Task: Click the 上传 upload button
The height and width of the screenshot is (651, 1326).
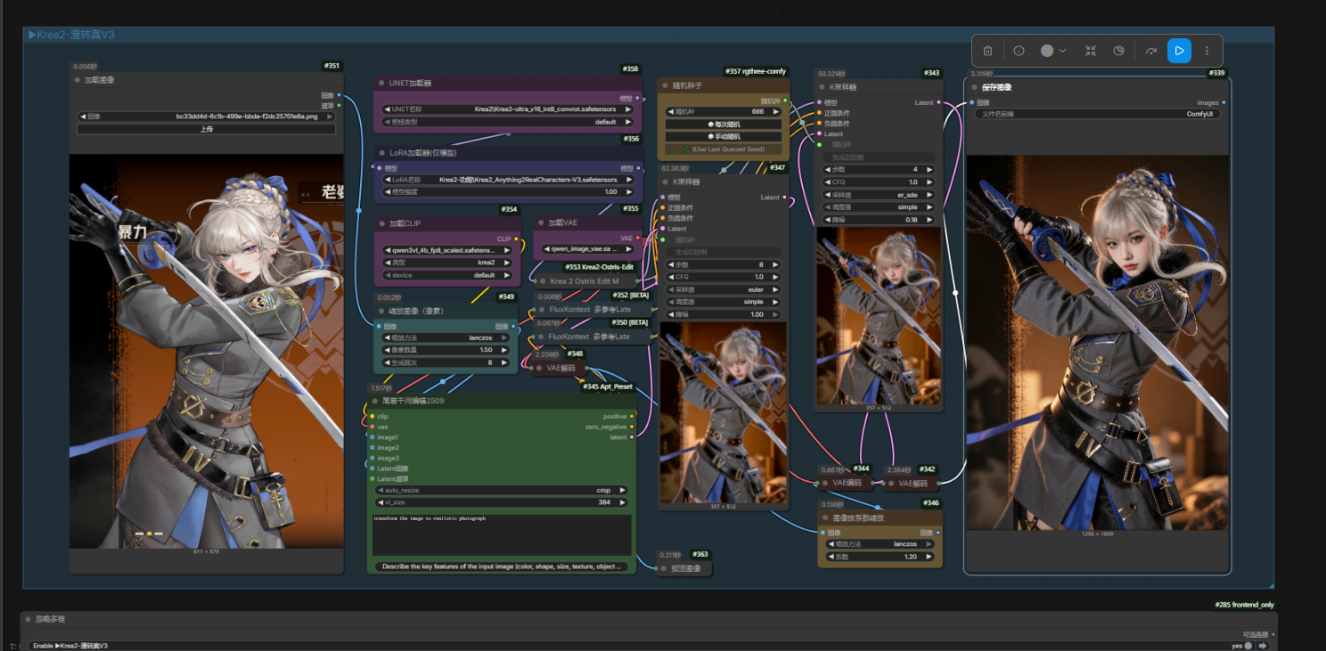Action: coord(206,129)
